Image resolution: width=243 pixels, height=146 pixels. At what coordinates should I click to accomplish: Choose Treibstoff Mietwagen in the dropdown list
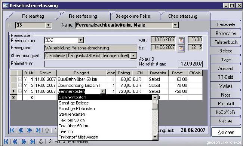point(105,137)
